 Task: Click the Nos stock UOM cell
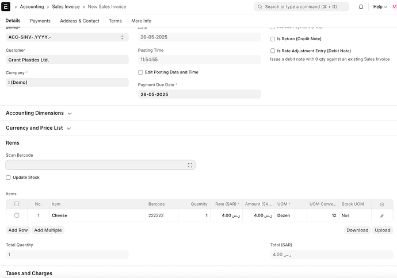(355, 215)
